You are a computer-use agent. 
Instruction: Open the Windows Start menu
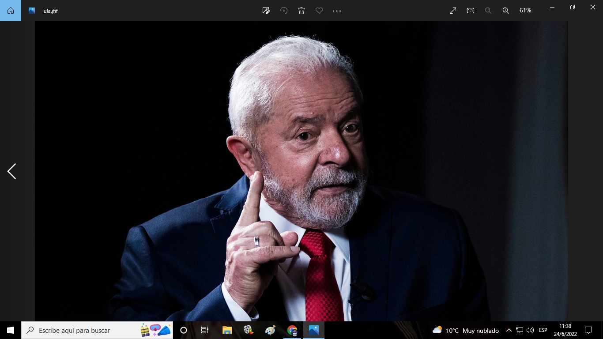tap(11, 330)
